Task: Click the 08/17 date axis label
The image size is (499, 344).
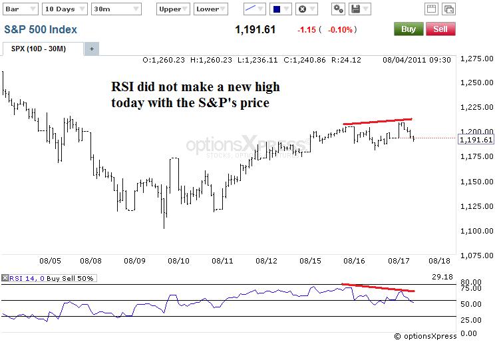Action: [399, 261]
